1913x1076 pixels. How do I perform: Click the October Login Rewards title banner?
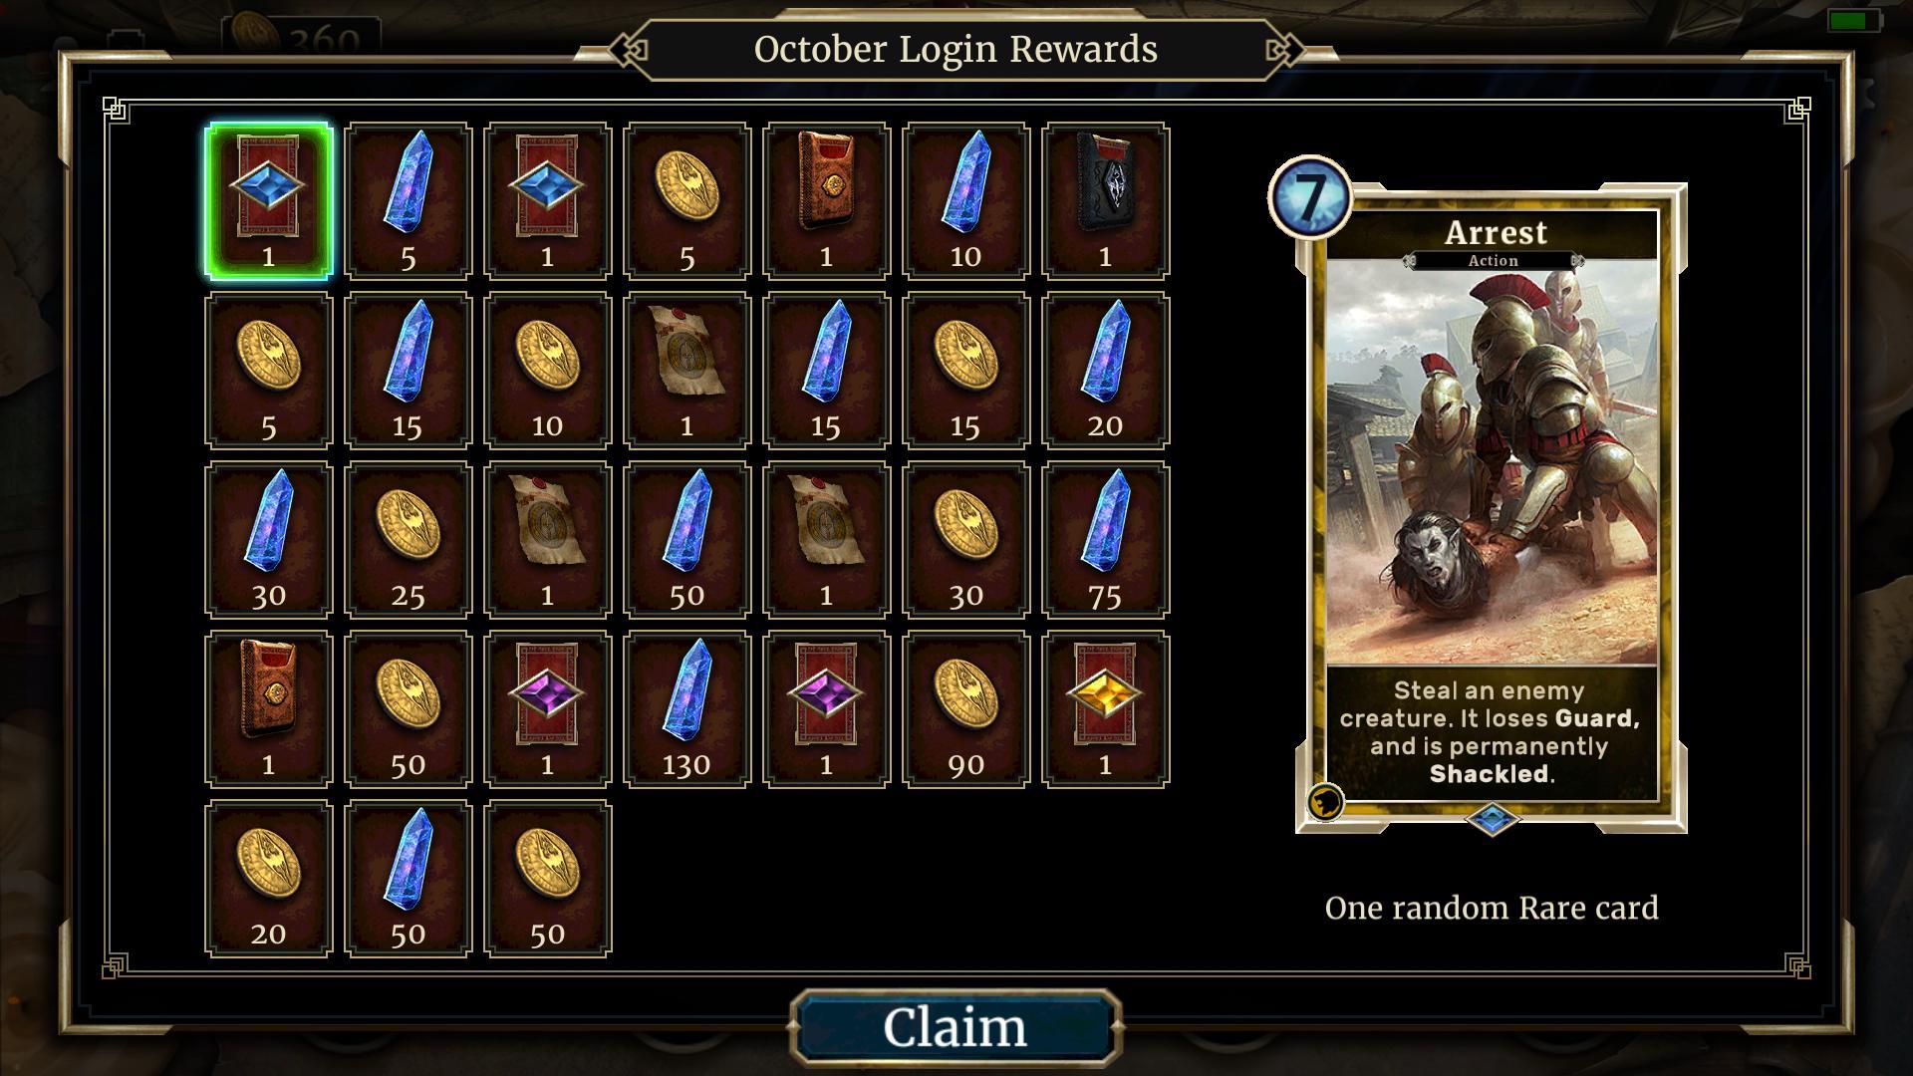point(956,49)
